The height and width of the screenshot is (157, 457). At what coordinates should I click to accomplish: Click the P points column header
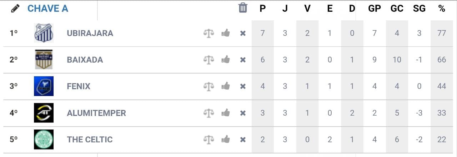pyautogui.click(x=262, y=9)
